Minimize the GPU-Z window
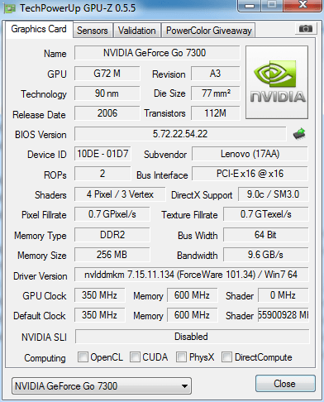Screen dimensions: 324x402 pos(249,6)
